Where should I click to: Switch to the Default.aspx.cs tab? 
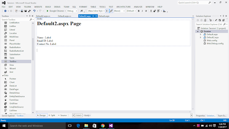pos(64,16)
